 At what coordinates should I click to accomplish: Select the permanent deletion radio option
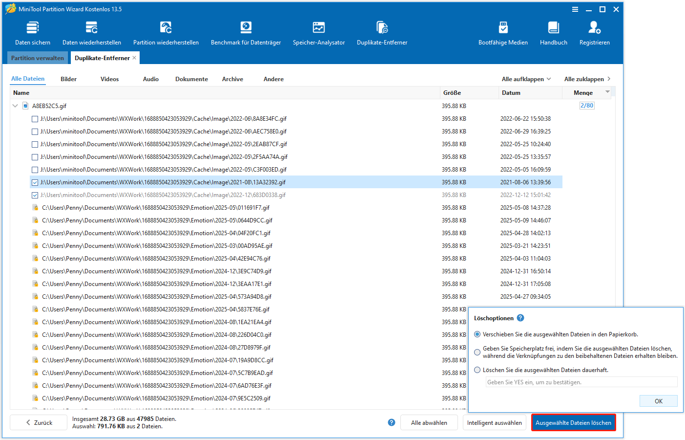[x=477, y=370]
